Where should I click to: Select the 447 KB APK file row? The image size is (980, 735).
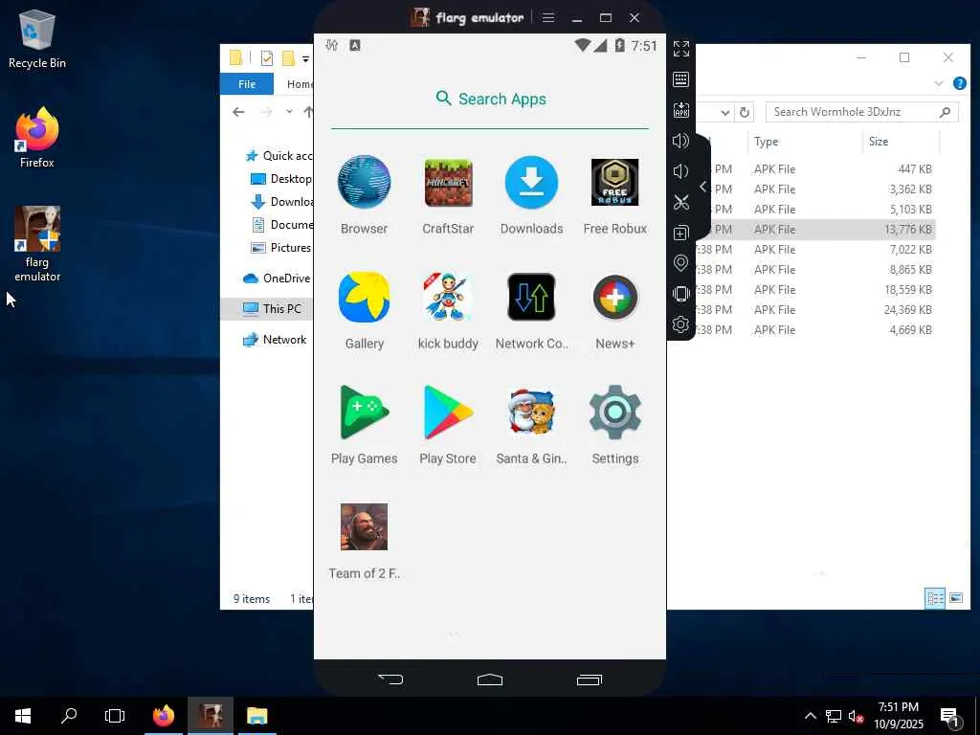click(x=815, y=168)
